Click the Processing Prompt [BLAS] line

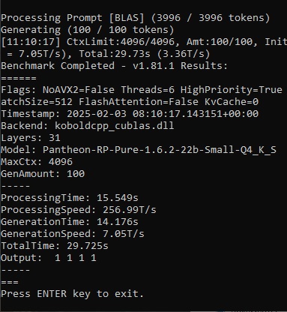(136, 18)
